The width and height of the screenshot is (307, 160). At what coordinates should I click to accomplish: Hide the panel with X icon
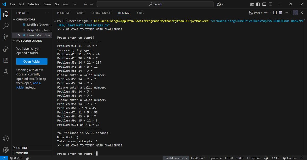coord(302,13)
